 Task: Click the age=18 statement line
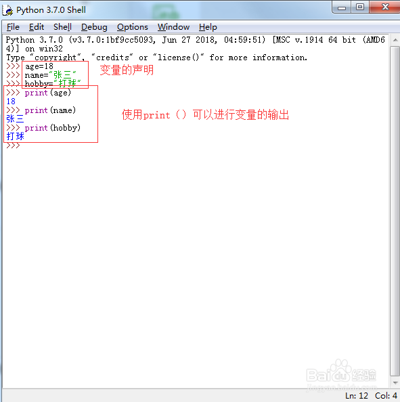[39, 66]
